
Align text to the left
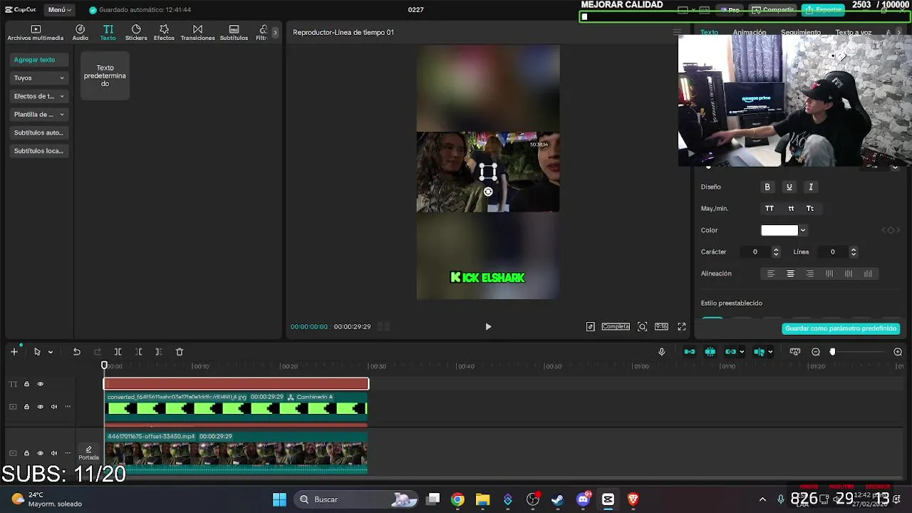click(x=770, y=274)
